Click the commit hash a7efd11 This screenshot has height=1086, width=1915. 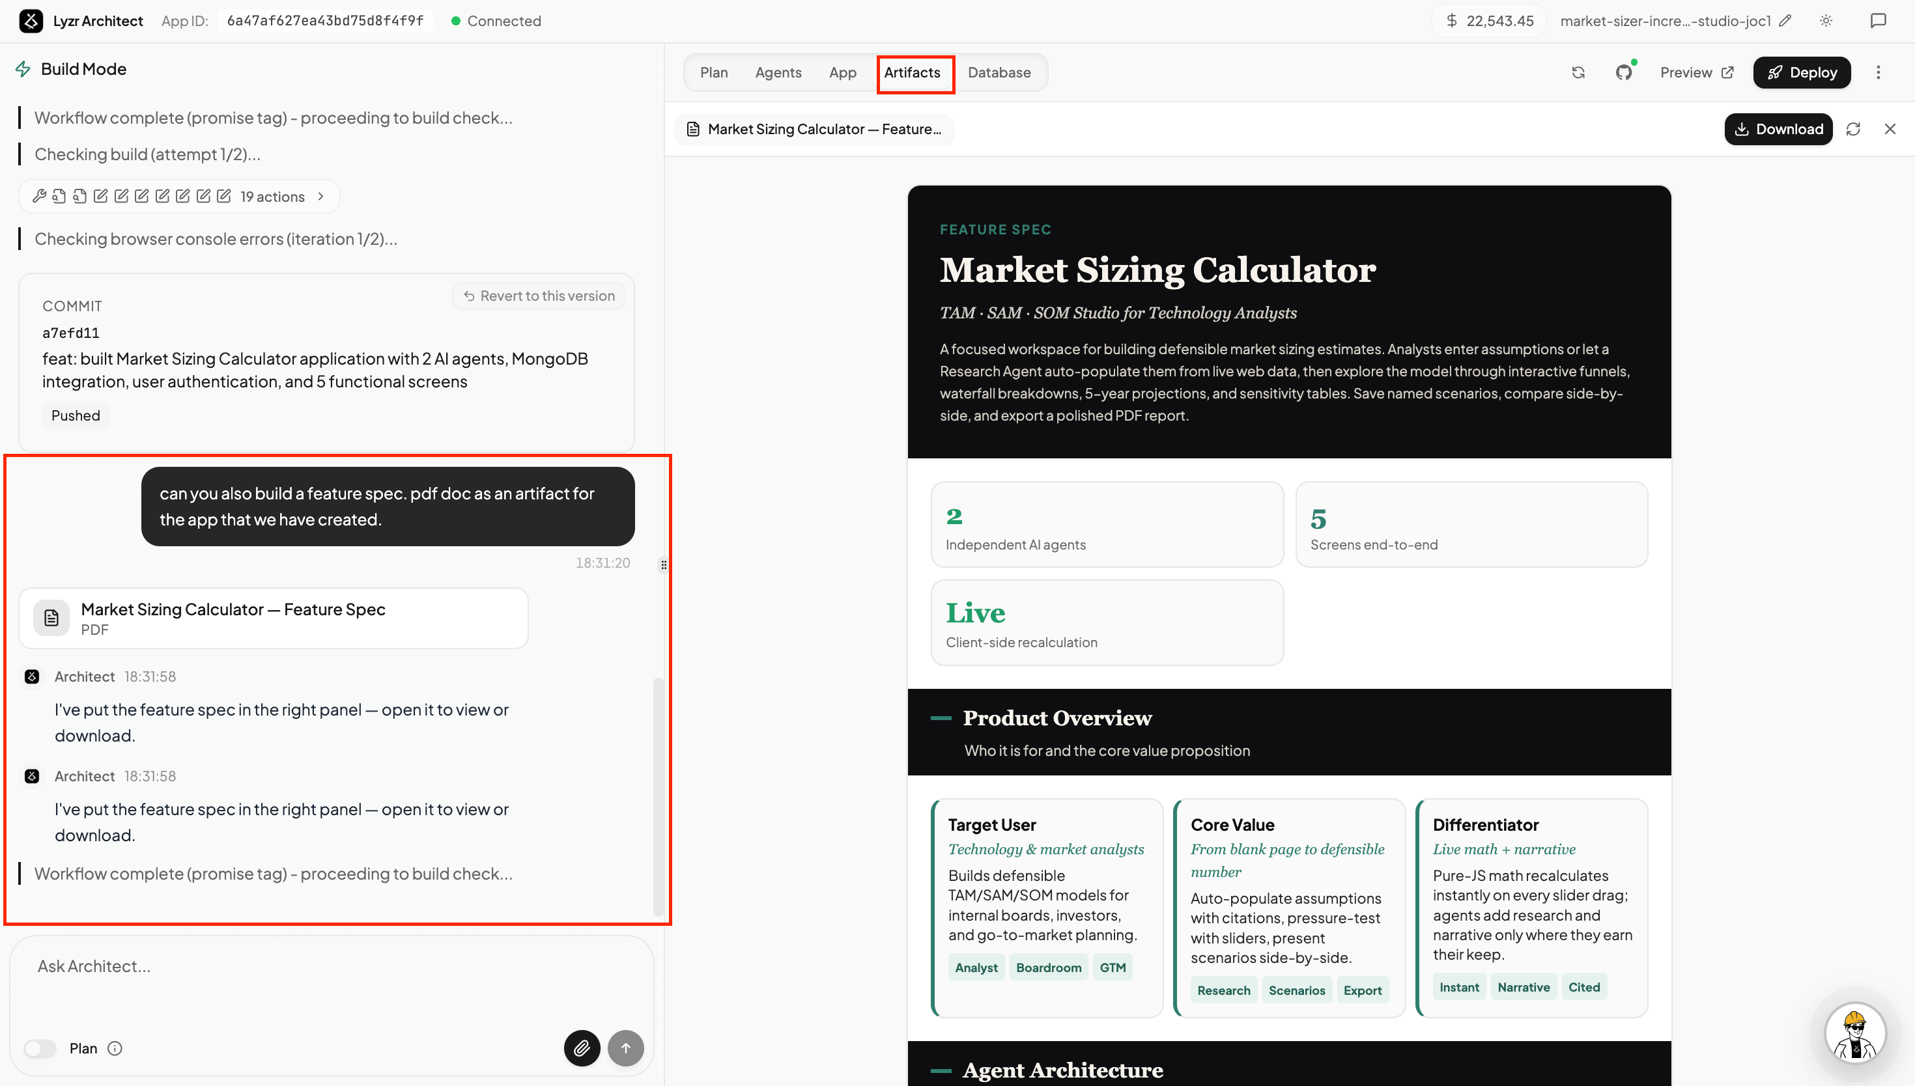(x=71, y=333)
